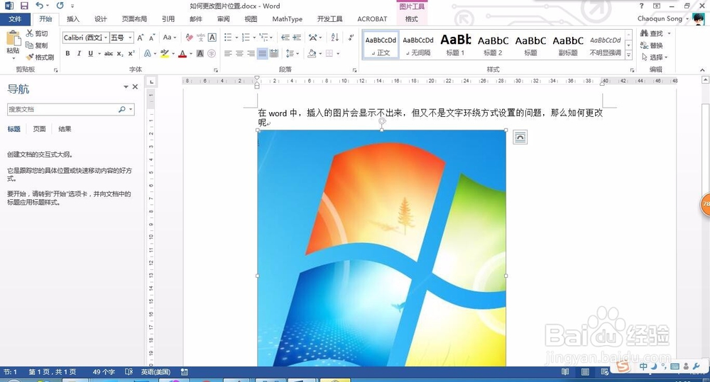
Task: Cut selection using 剪切
Action: (37, 33)
